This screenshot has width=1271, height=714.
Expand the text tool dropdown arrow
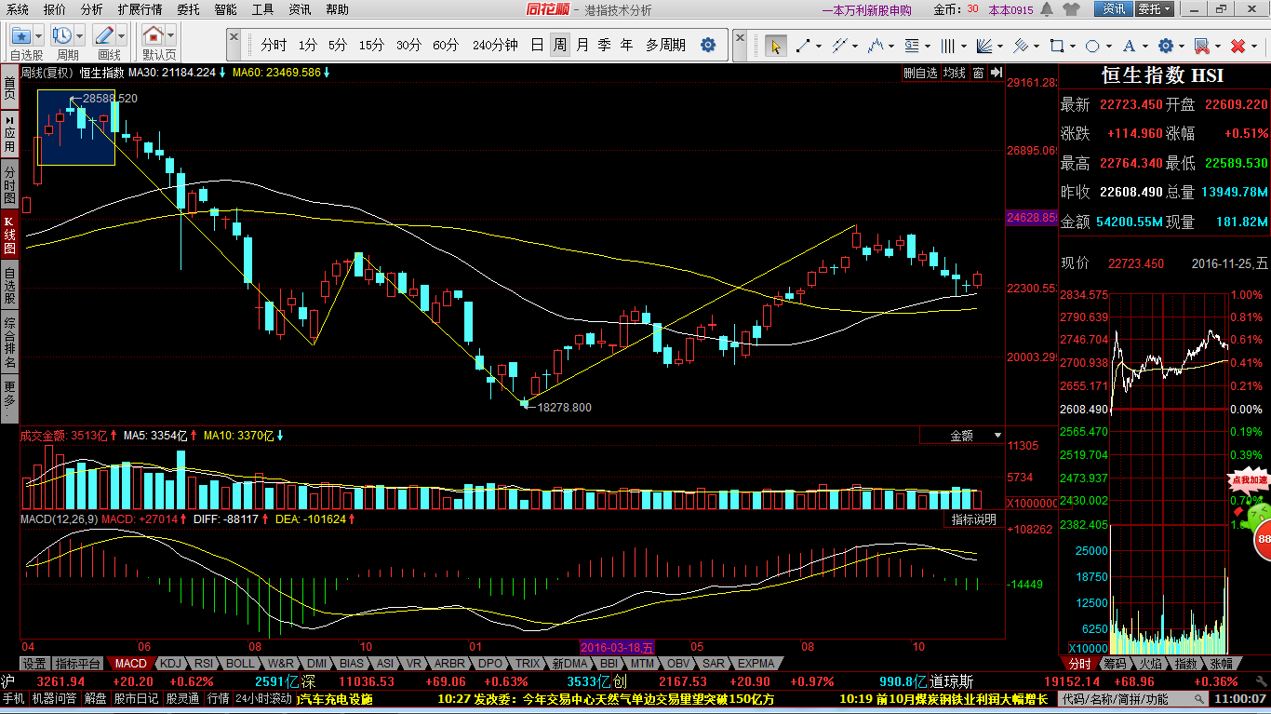1146,46
